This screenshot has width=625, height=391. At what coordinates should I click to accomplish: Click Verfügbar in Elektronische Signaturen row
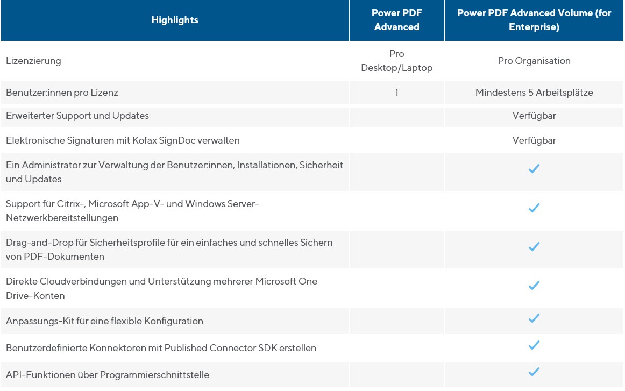[x=534, y=140]
